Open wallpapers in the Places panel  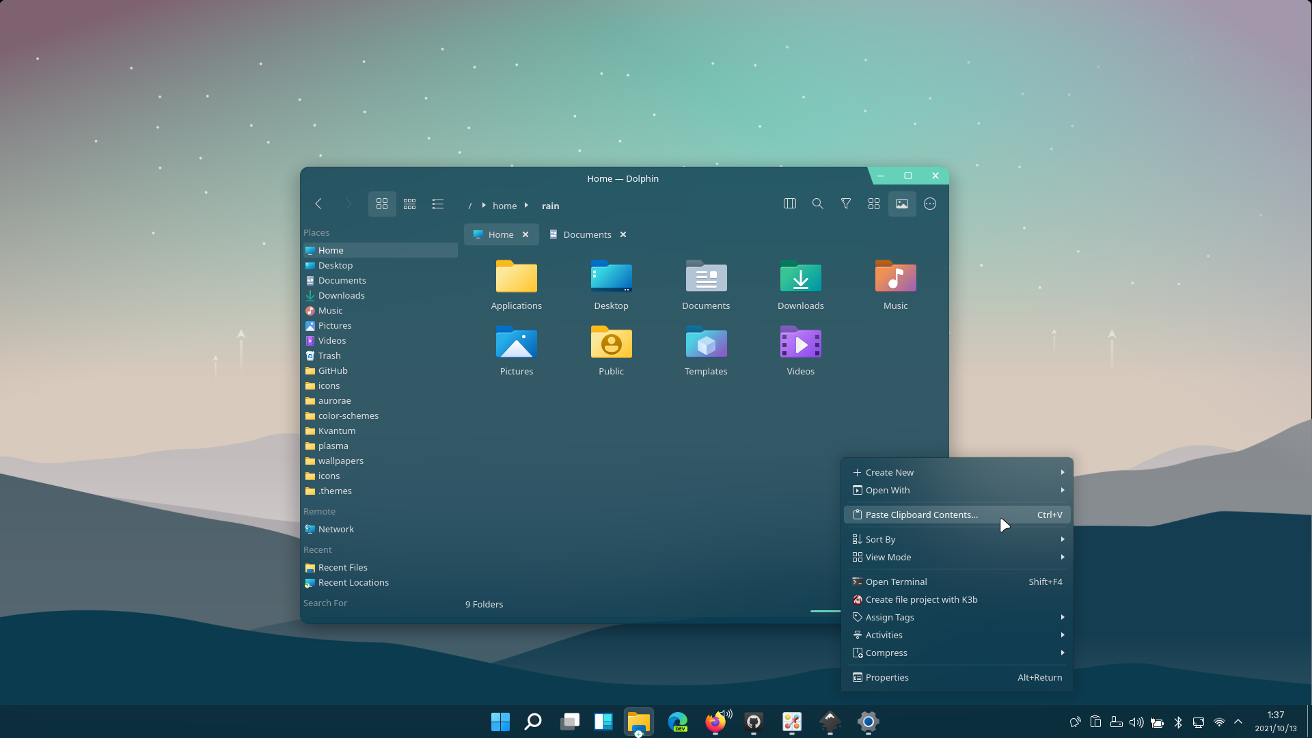pyautogui.click(x=381, y=461)
